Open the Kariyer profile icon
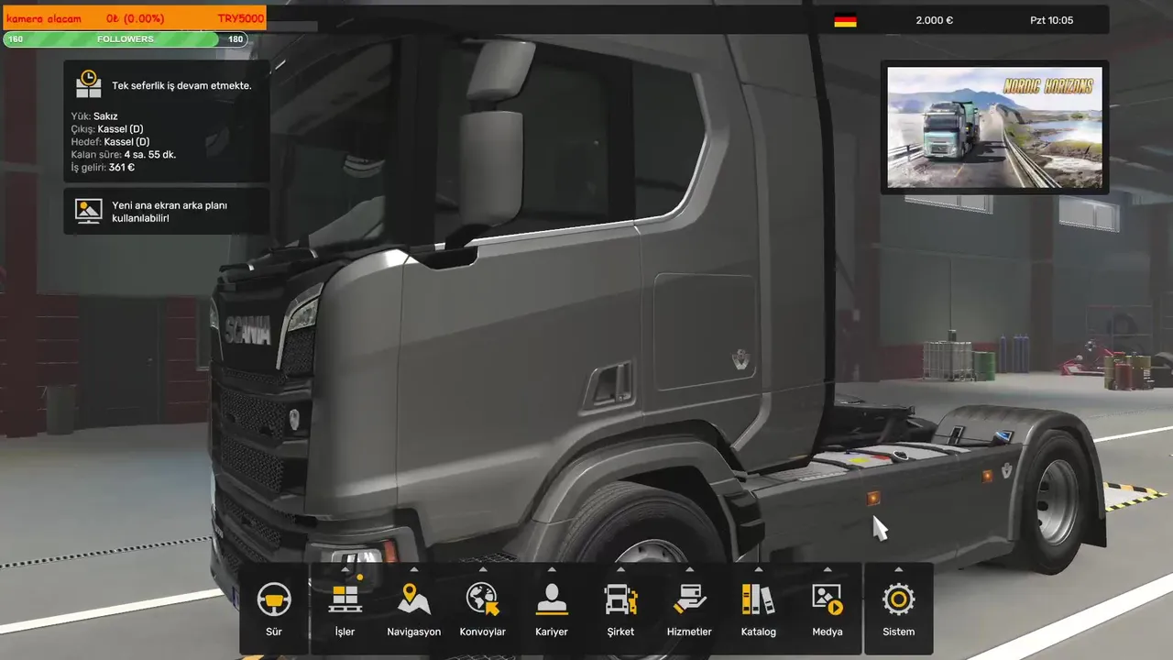The height and width of the screenshot is (660, 1173). coord(552,599)
